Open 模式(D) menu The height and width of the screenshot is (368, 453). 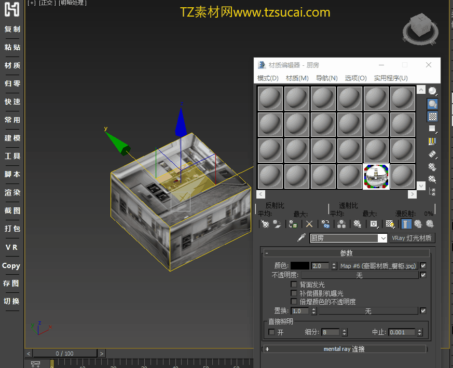(x=268, y=78)
